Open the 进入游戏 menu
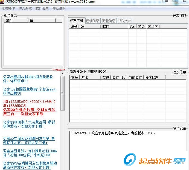This screenshot has height=170, width=189. 25,8
